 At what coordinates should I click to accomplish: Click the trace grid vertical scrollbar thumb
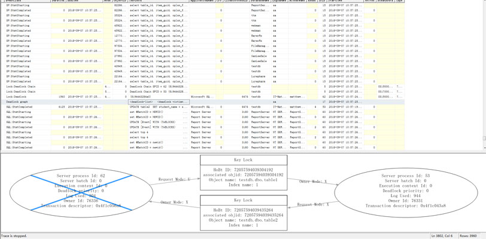484,138
